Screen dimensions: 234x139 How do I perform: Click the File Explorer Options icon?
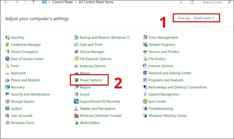[x=76, y=59]
